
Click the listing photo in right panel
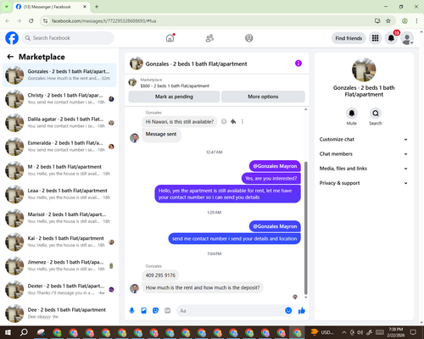point(364,69)
